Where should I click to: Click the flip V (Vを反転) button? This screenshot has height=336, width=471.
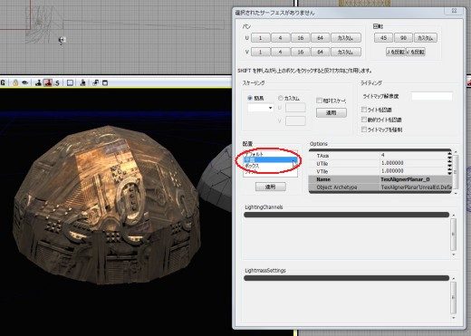tap(416, 52)
